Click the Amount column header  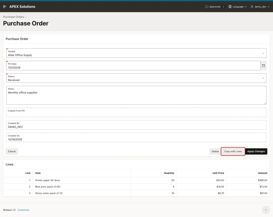click(x=263, y=173)
